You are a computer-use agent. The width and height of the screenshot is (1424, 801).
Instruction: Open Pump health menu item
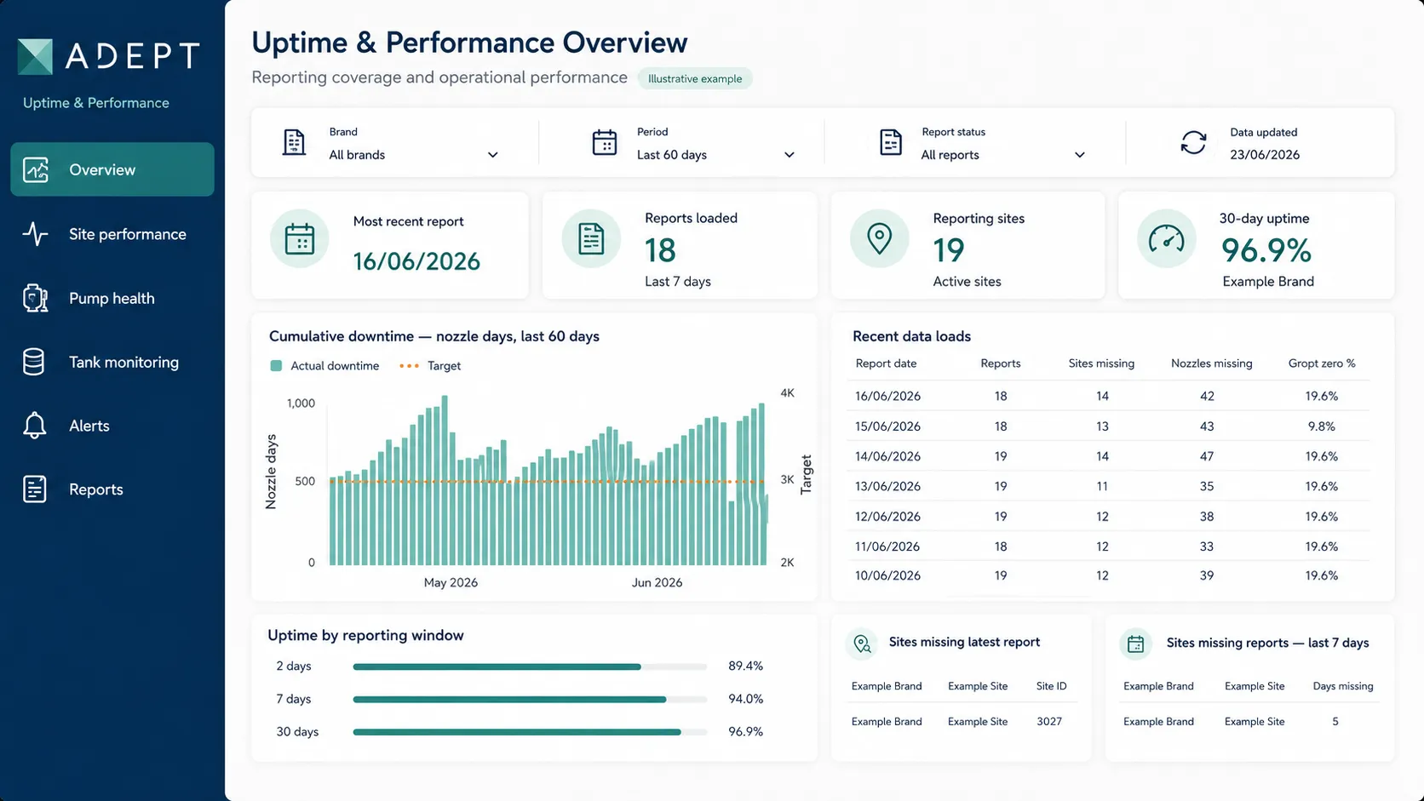pyautogui.click(x=112, y=298)
